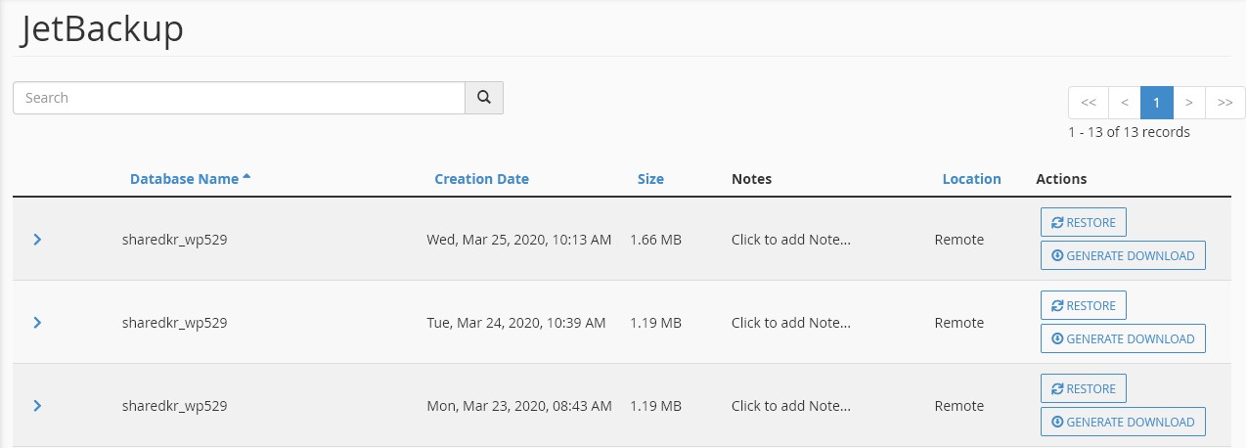1247x448 pixels.
Task: Generate download for Mar 25 backup
Action: (x=1123, y=255)
